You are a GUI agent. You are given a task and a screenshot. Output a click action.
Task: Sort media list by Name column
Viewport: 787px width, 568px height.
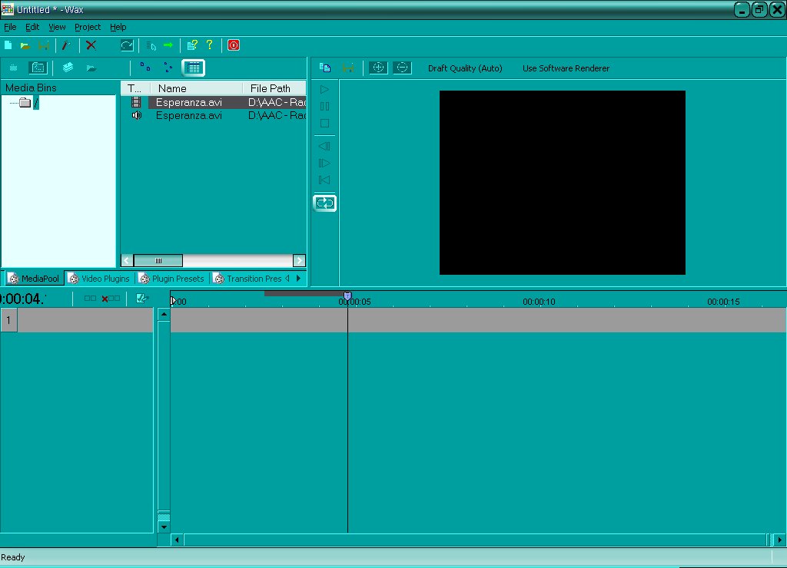pyautogui.click(x=196, y=88)
